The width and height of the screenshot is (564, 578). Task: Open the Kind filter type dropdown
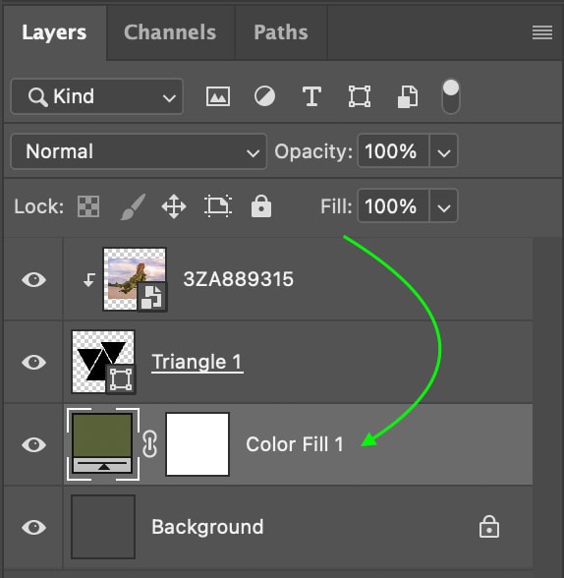pos(97,96)
